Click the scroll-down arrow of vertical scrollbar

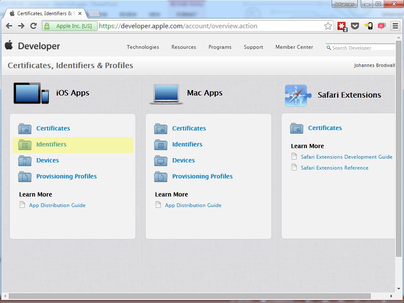pos(399,289)
